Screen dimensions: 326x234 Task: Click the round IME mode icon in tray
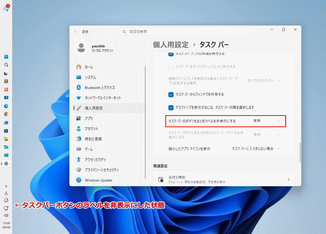[6, 200]
